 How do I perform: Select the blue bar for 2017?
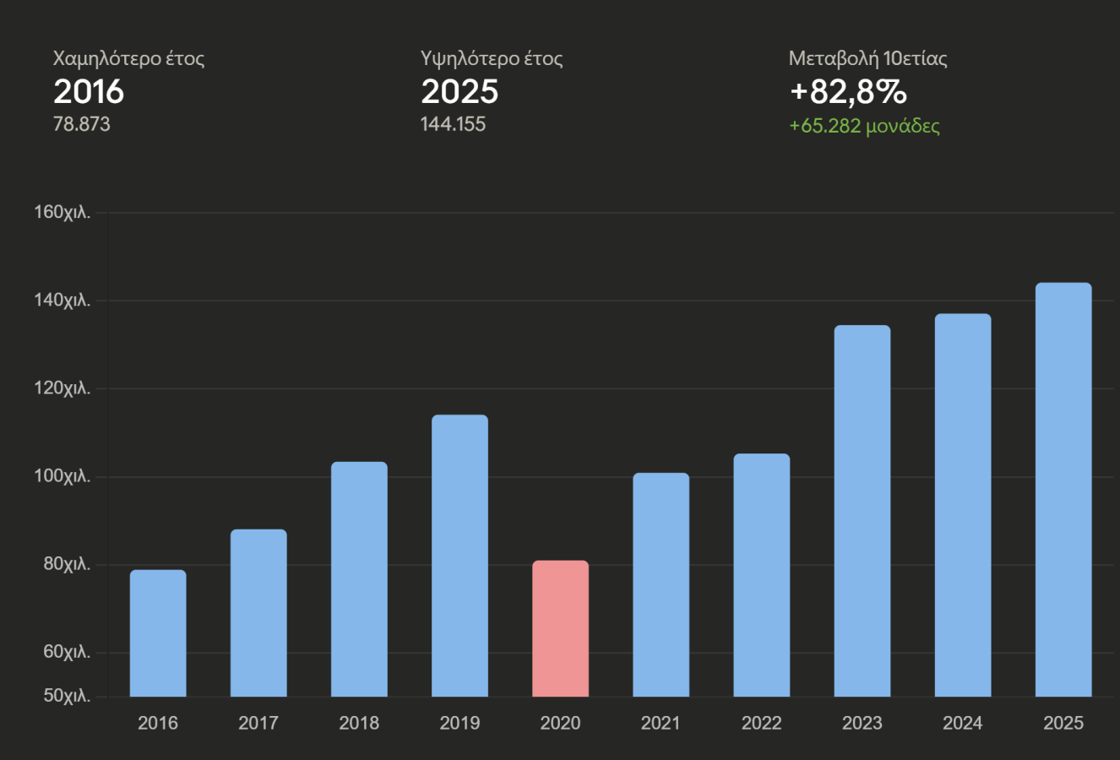(258, 613)
